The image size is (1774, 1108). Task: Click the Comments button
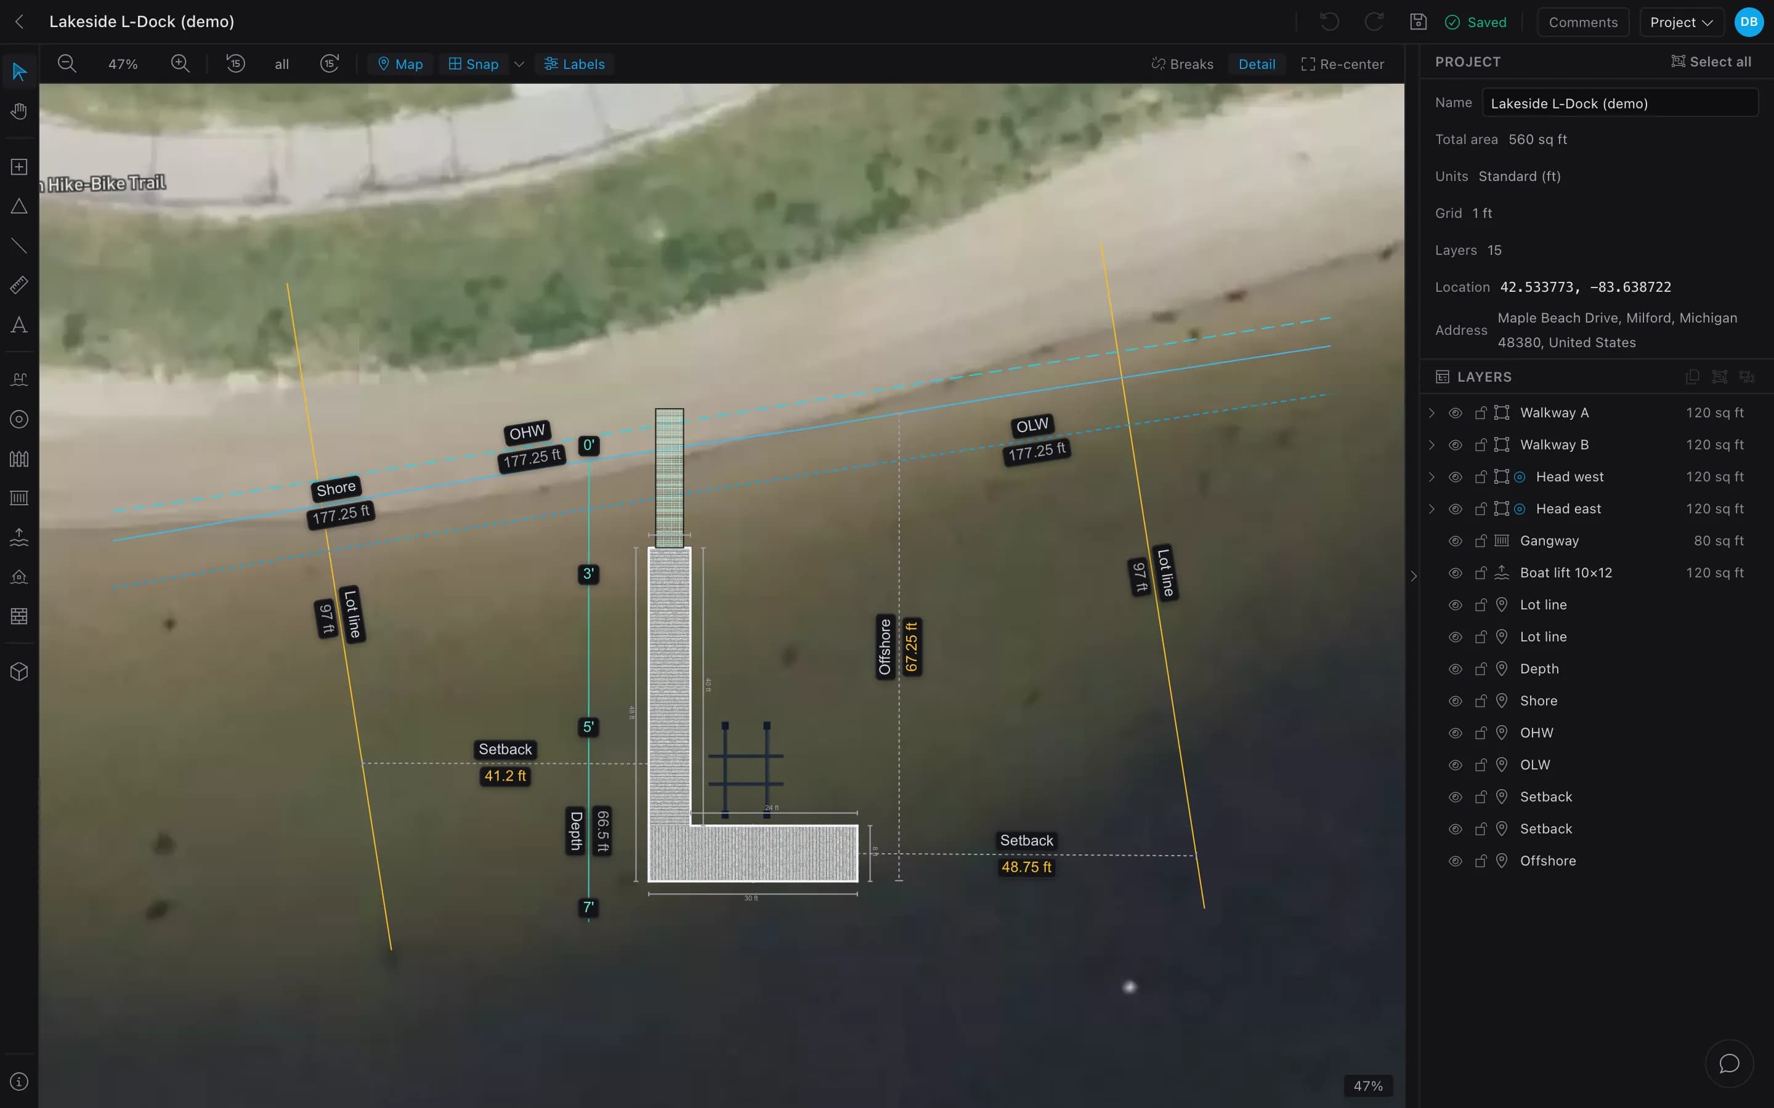coord(1582,22)
